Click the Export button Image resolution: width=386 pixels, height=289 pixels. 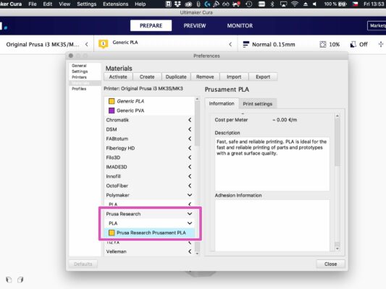263,77
